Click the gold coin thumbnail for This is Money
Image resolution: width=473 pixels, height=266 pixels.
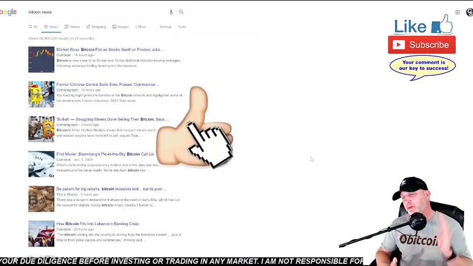point(42,199)
